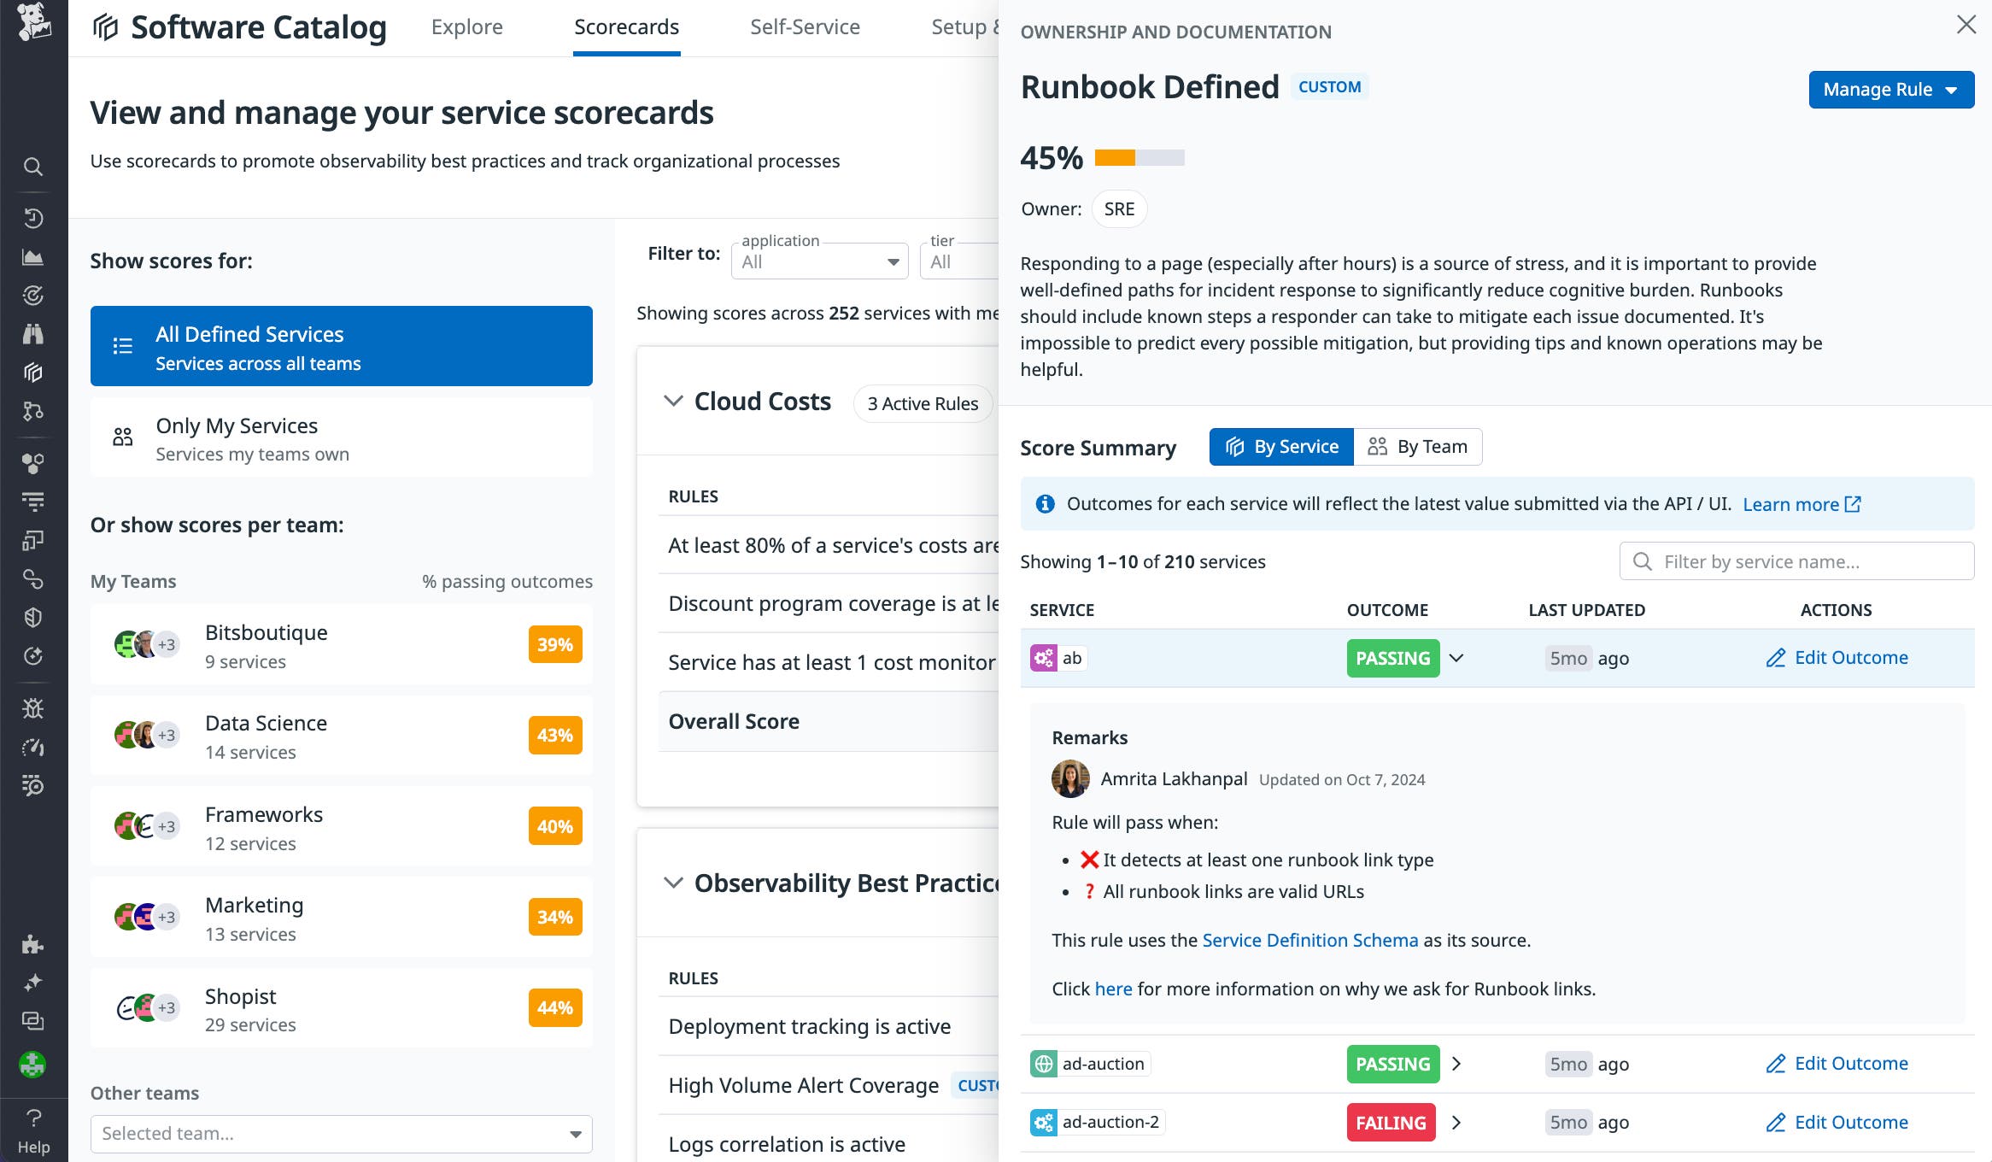Select By Service score summary view
This screenshot has width=1992, height=1162.
click(x=1281, y=447)
